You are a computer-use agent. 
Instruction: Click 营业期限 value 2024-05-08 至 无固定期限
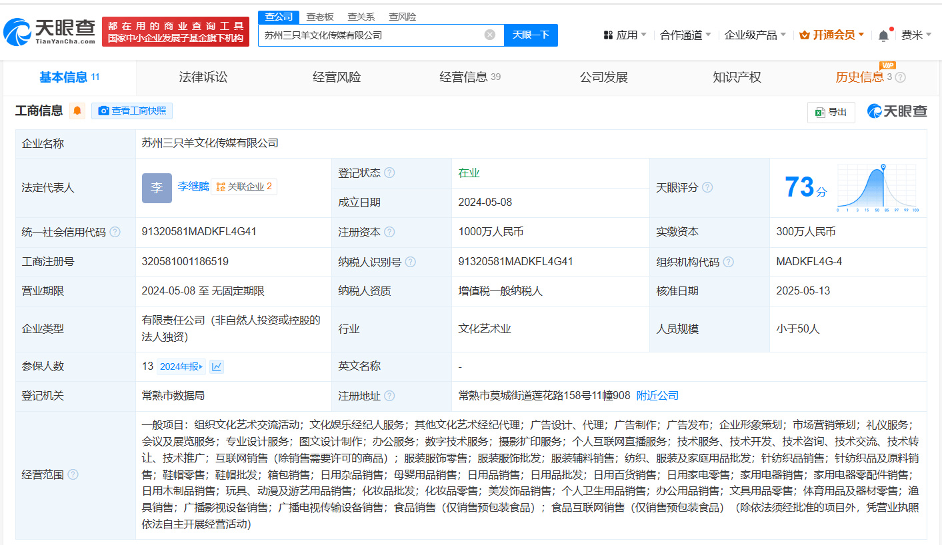[203, 291]
